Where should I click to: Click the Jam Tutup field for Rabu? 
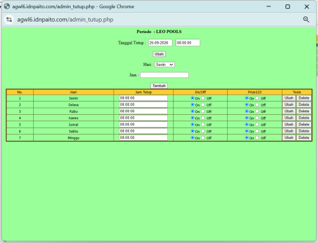143,111
